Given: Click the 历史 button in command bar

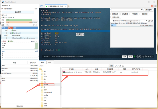Looking at the screenshot, I should point(125,56).
